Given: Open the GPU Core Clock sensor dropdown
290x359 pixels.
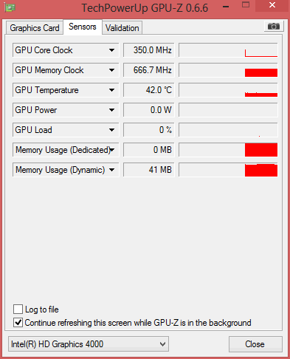Looking at the screenshot, I should [111, 50].
